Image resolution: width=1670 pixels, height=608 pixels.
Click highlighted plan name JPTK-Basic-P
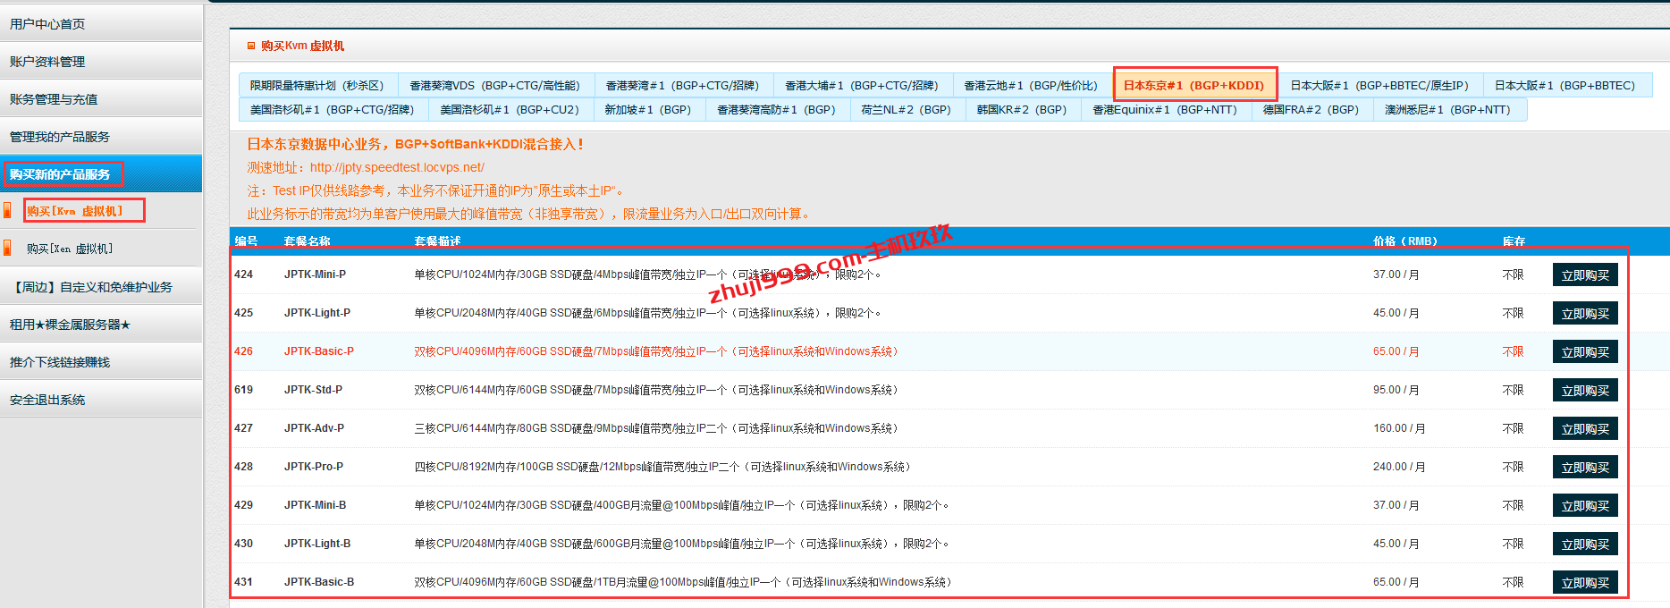click(319, 351)
